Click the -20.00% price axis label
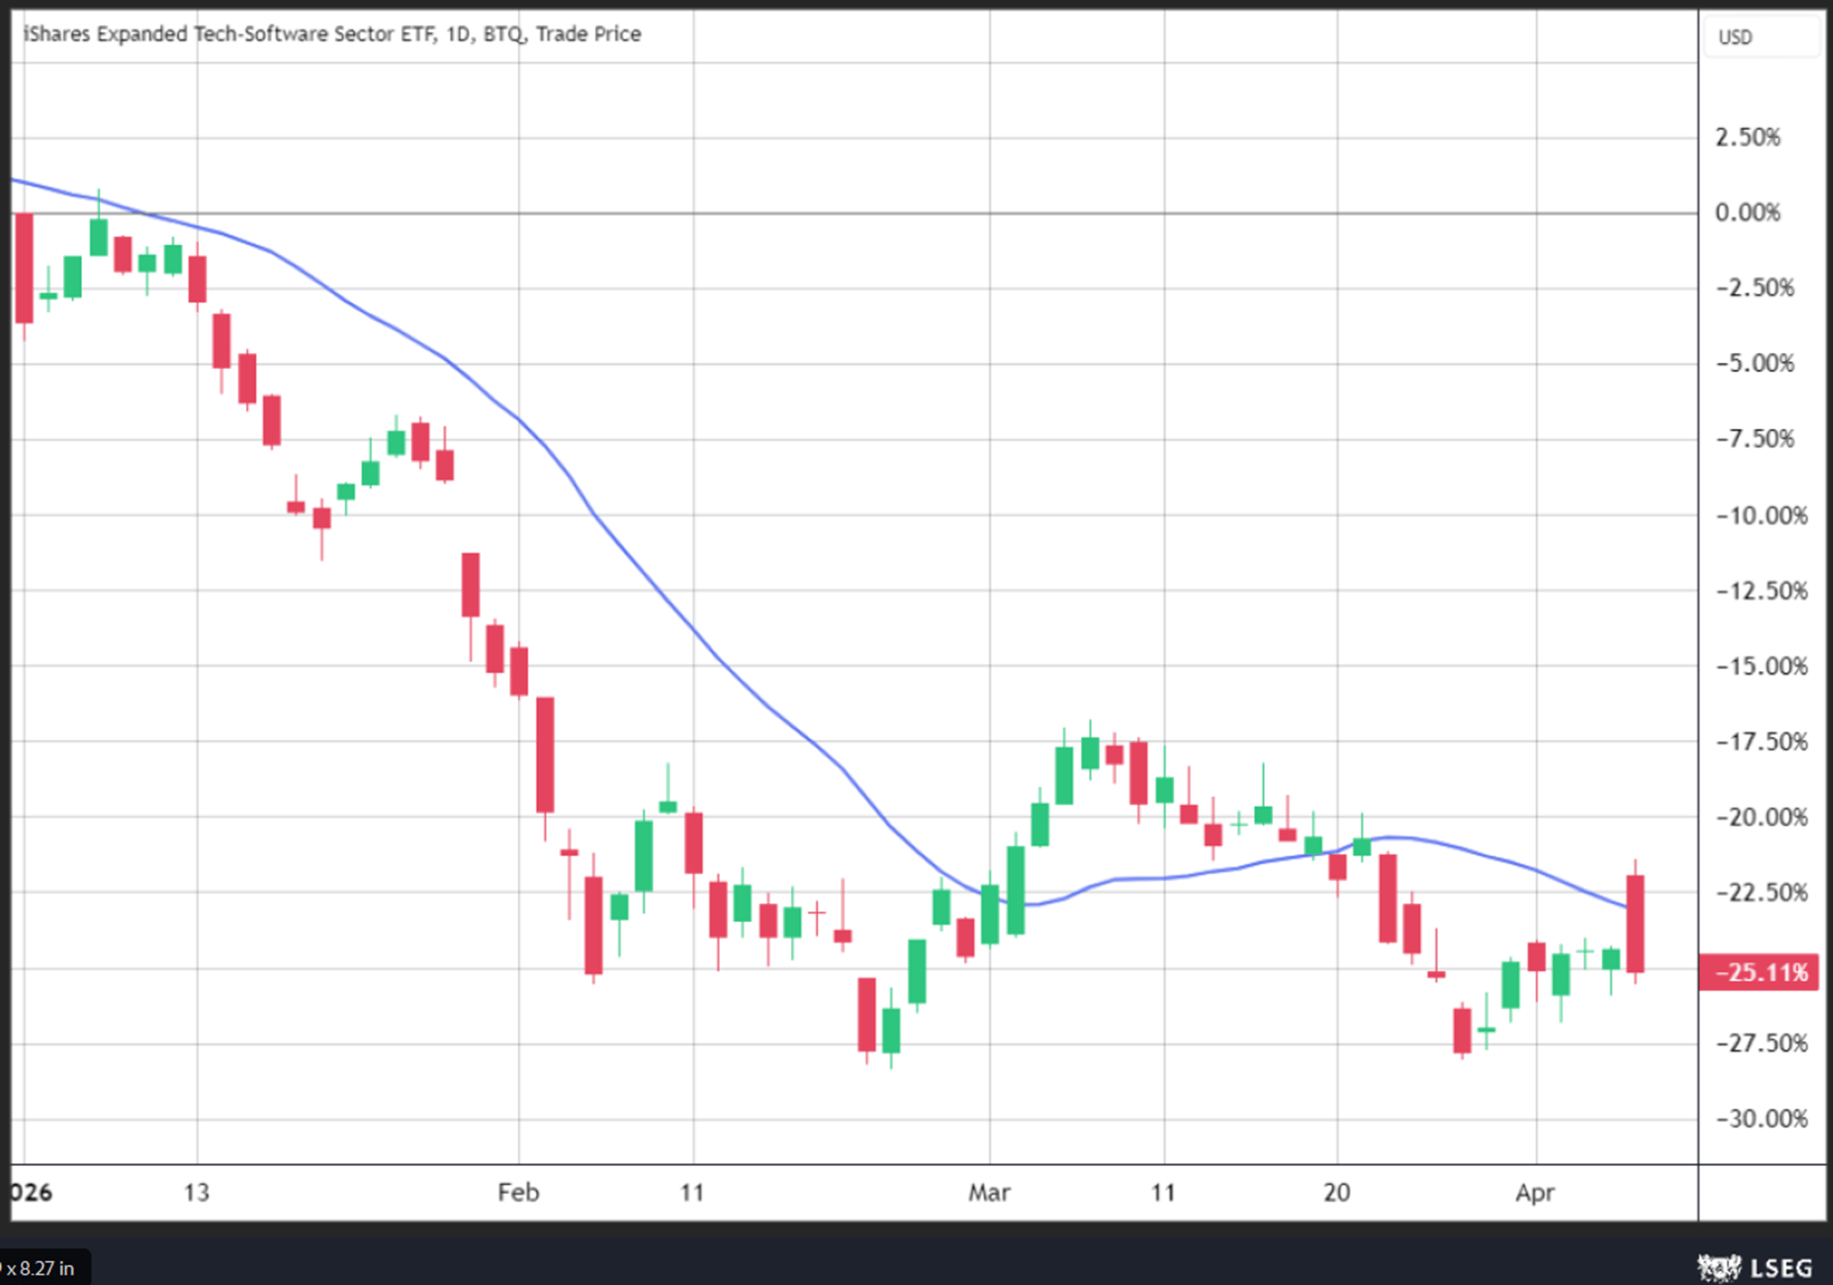 point(1761,817)
